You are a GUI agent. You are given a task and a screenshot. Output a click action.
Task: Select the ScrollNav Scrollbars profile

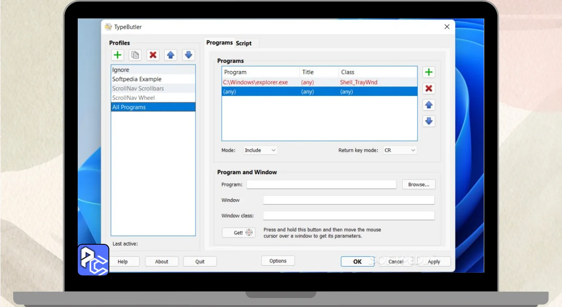click(x=153, y=89)
